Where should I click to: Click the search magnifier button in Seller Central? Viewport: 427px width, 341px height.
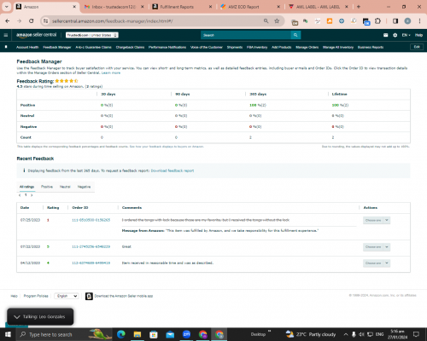295,35
